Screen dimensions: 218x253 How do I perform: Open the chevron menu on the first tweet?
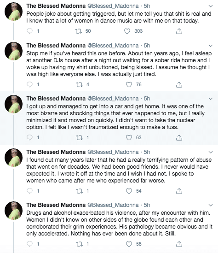[211, 6]
